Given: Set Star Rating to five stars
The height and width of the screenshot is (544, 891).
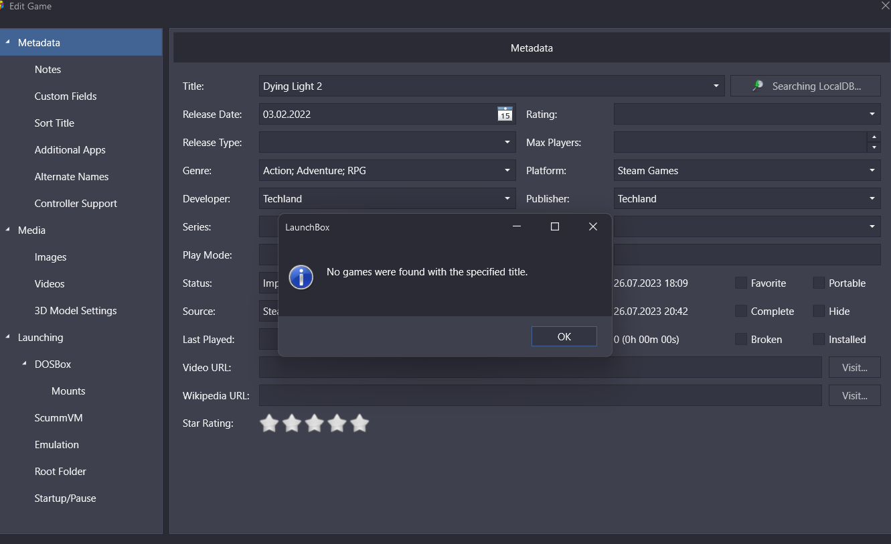Looking at the screenshot, I should (360, 423).
